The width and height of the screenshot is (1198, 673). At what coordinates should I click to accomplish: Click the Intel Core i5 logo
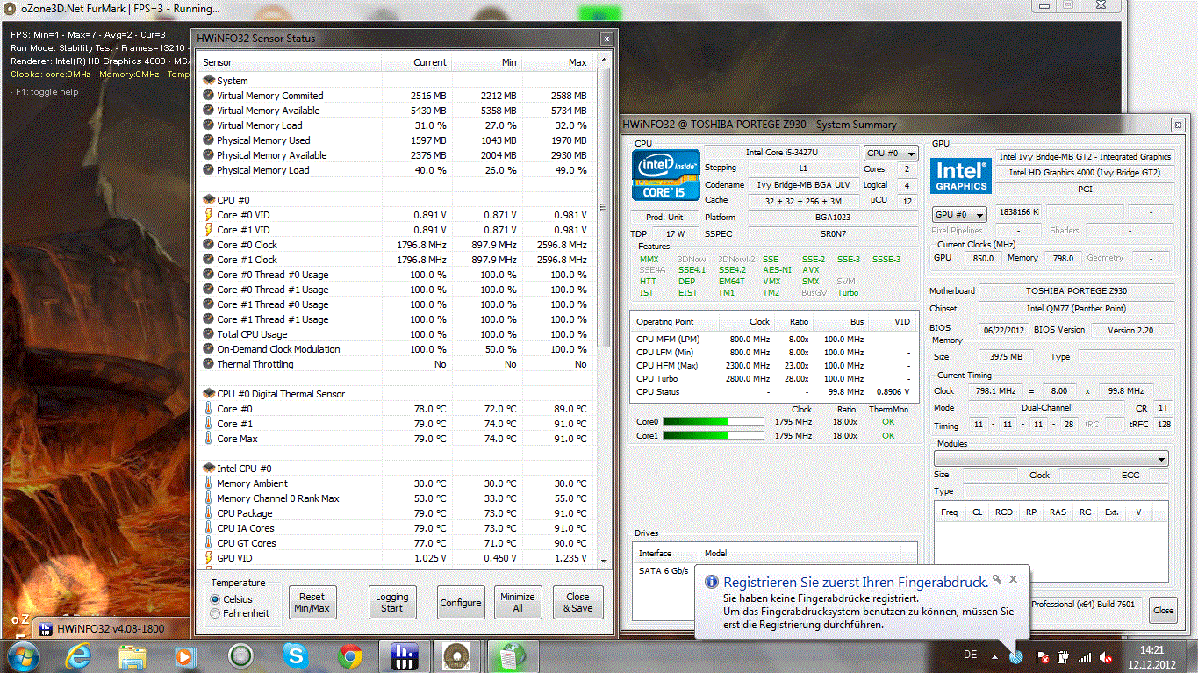666,175
